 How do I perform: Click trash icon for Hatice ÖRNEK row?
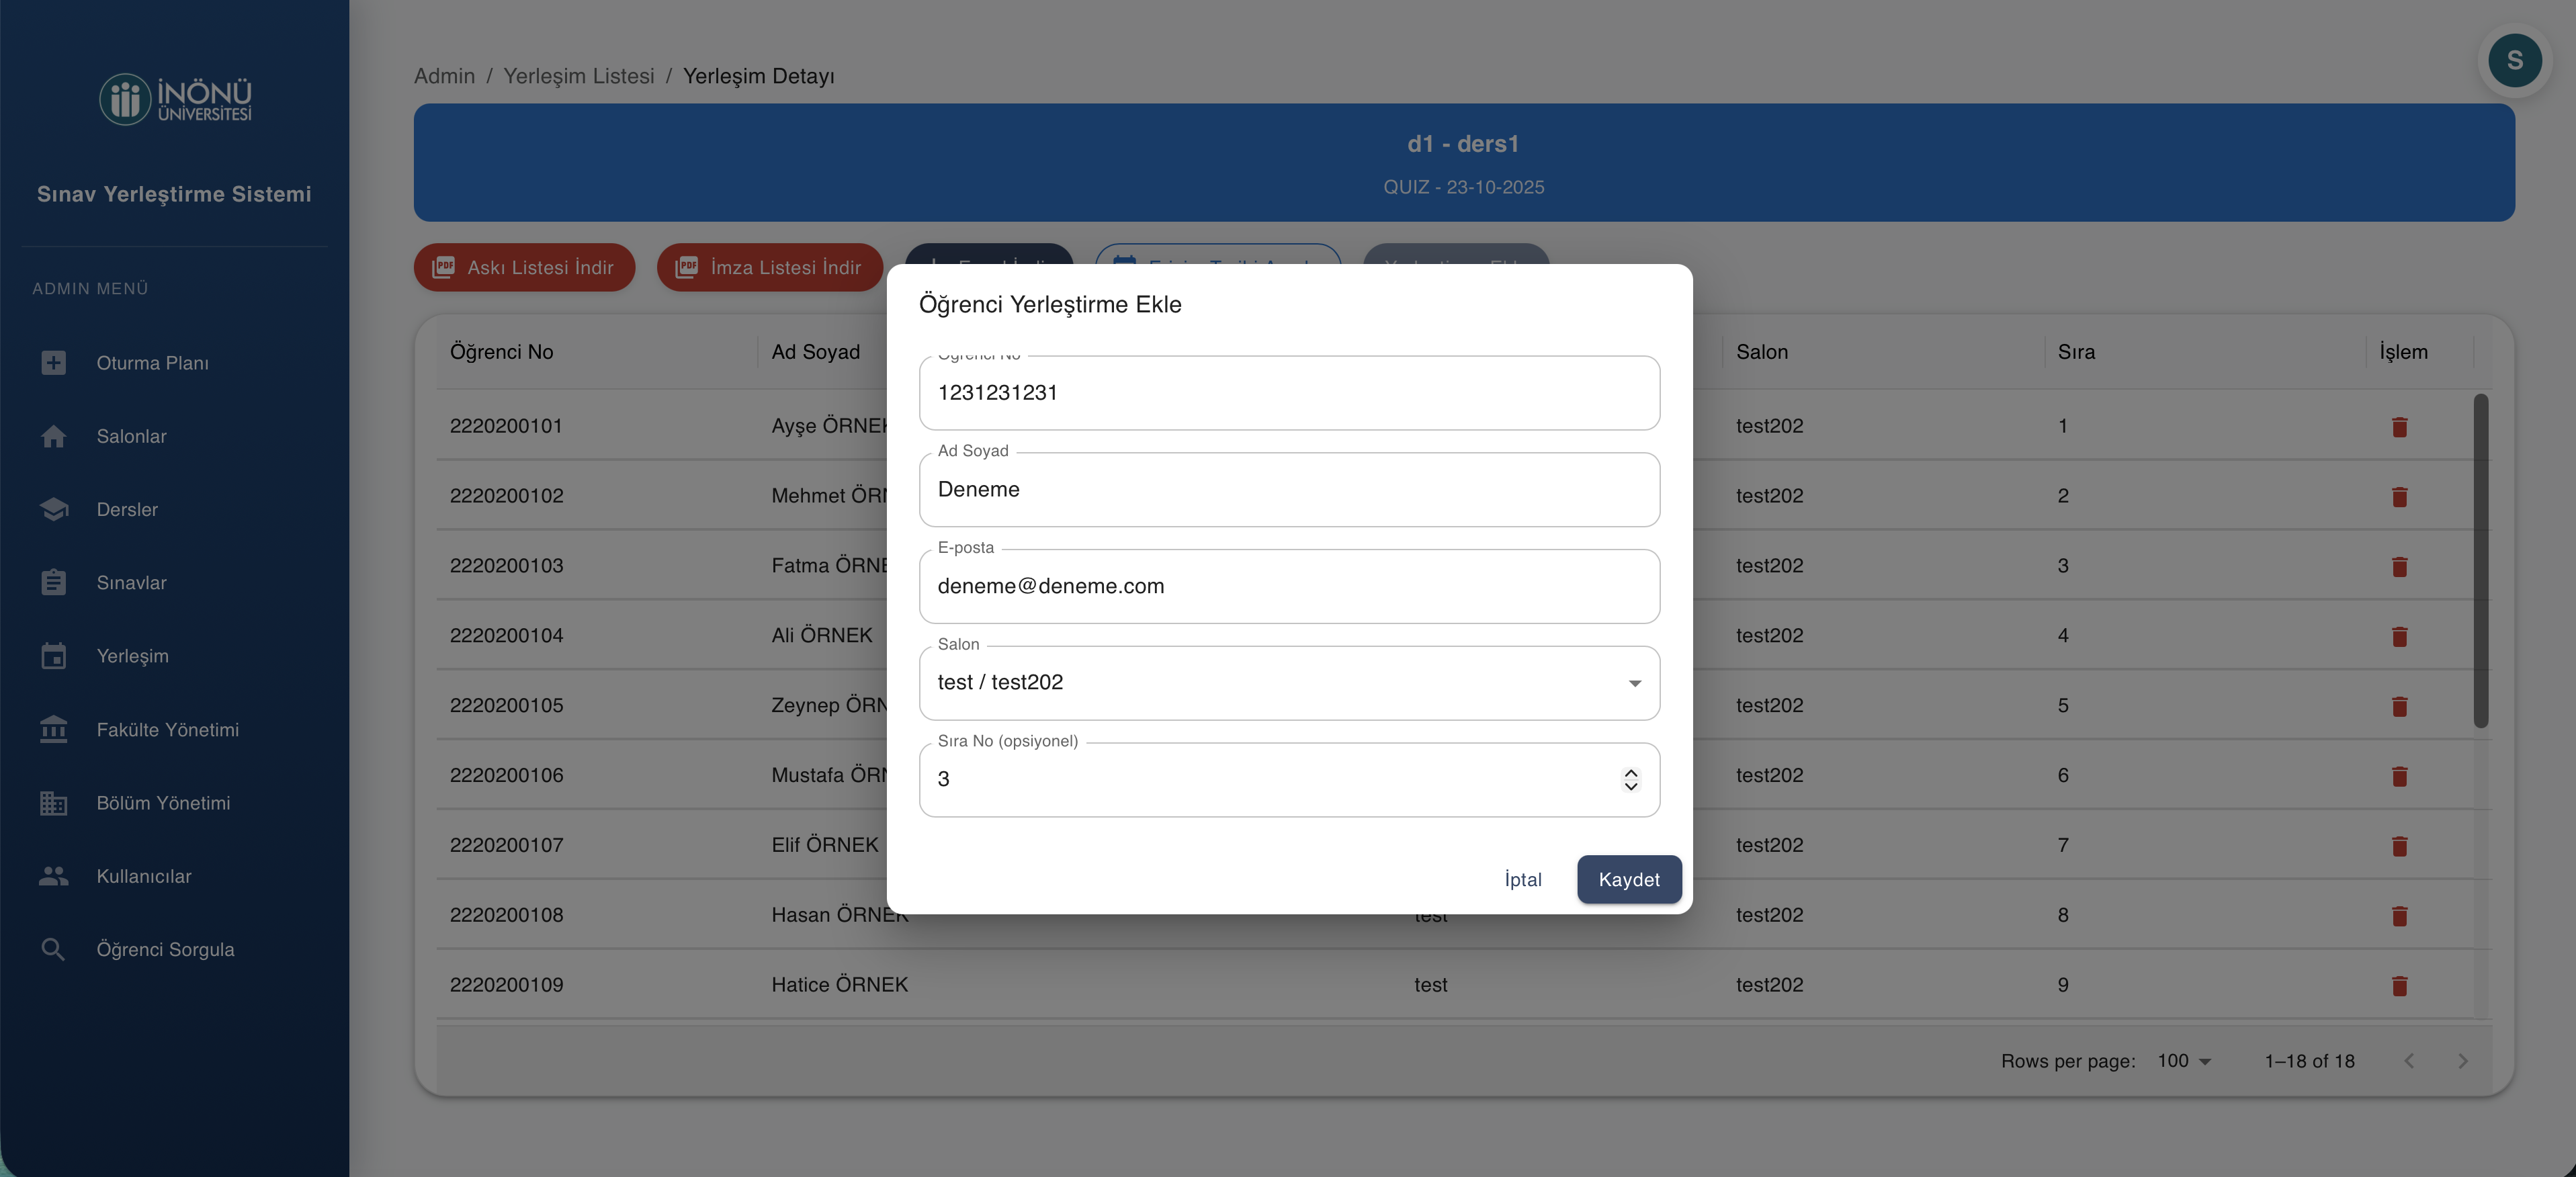point(2398,986)
